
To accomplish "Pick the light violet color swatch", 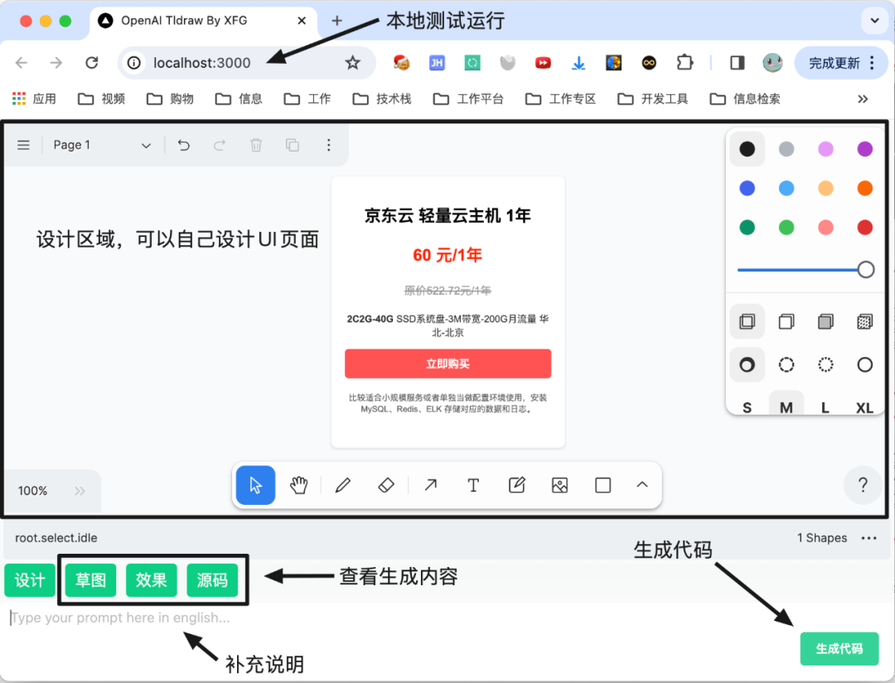I will (x=826, y=149).
